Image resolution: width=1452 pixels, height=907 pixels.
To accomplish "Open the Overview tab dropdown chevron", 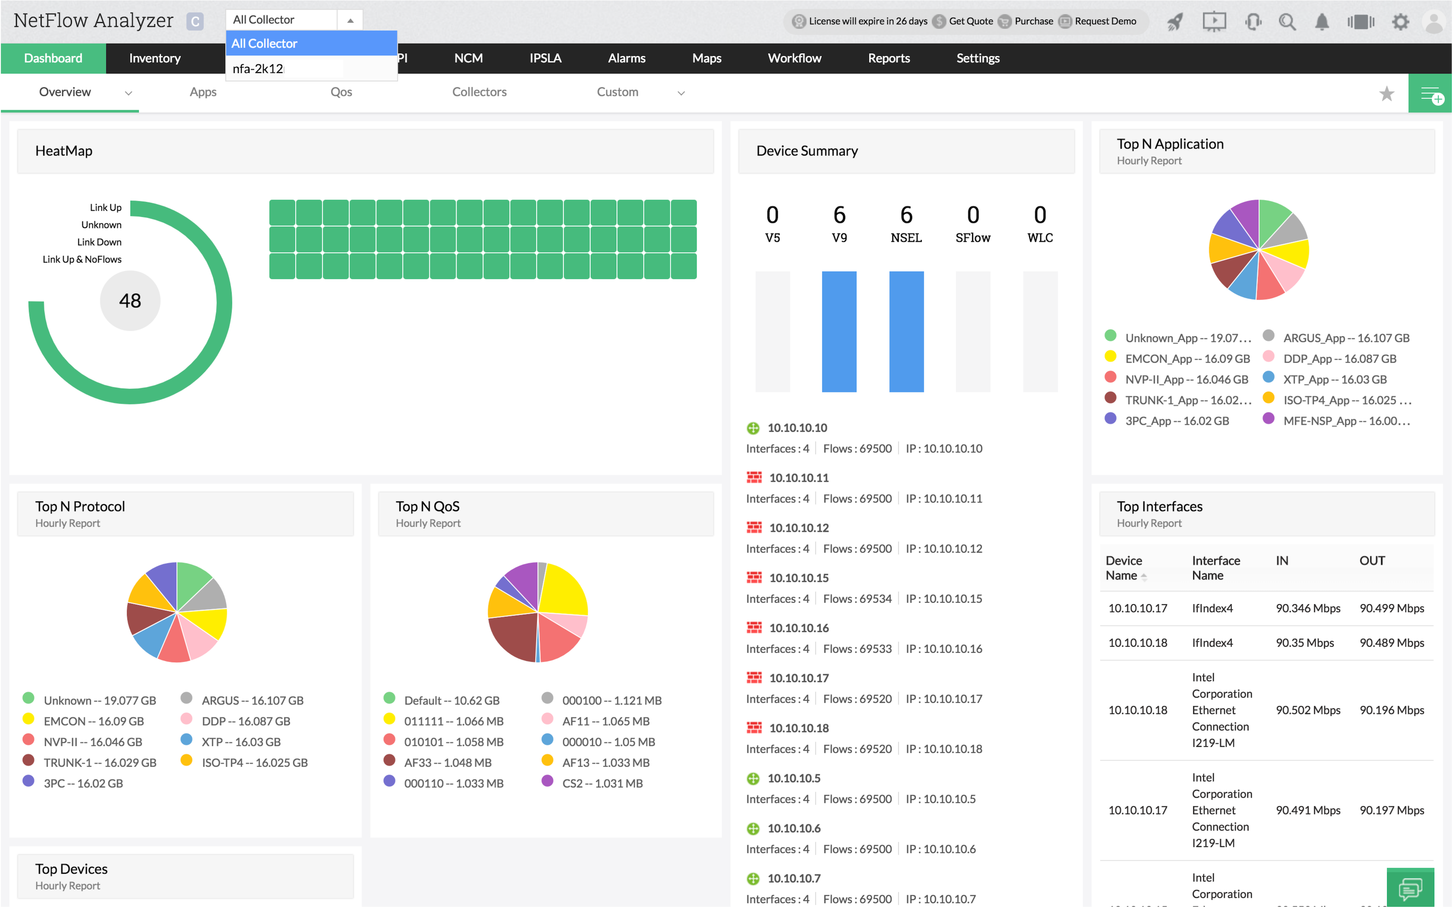I will tap(128, 94).
